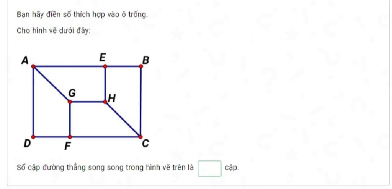Click red point H inside the figure

click(x=105, y=102)
